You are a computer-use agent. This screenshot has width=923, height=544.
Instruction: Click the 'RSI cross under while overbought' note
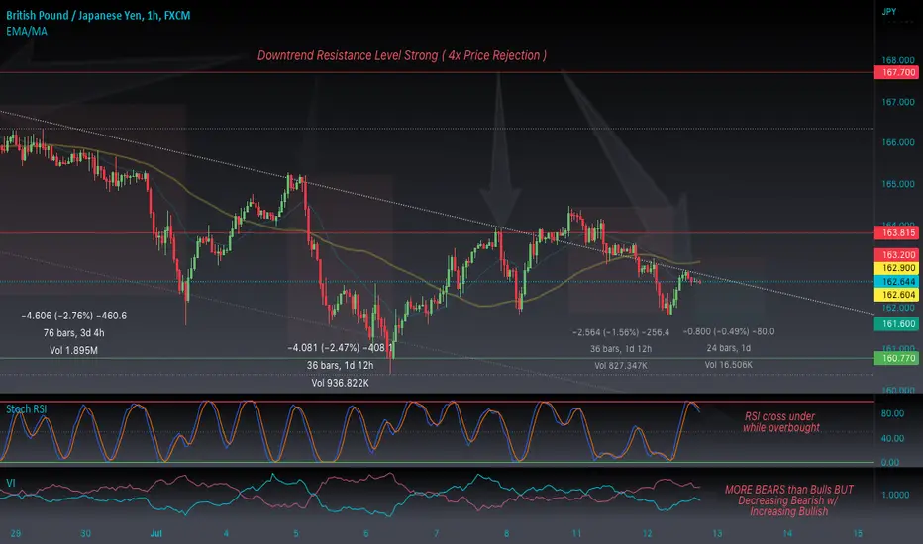click(x=780, y=422)
